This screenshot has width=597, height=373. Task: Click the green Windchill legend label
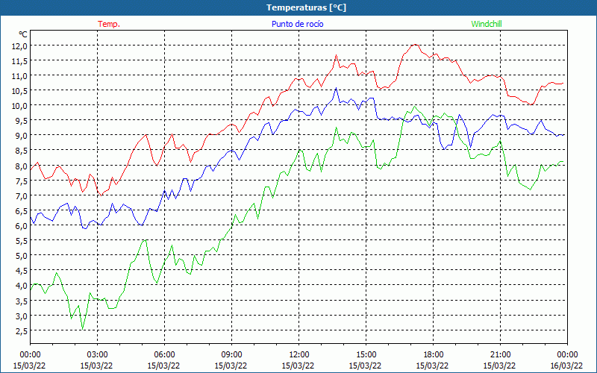(x=487, y=24)
